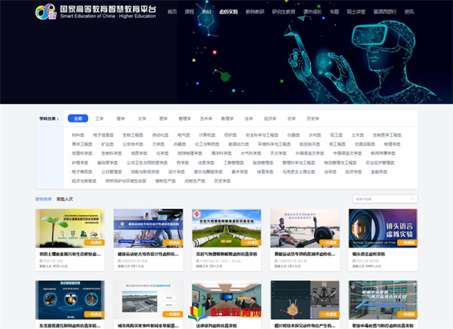Choose the 地理科学类 sub-category
Viewport: 453px width, 329px height.
[x=82, y=153]
